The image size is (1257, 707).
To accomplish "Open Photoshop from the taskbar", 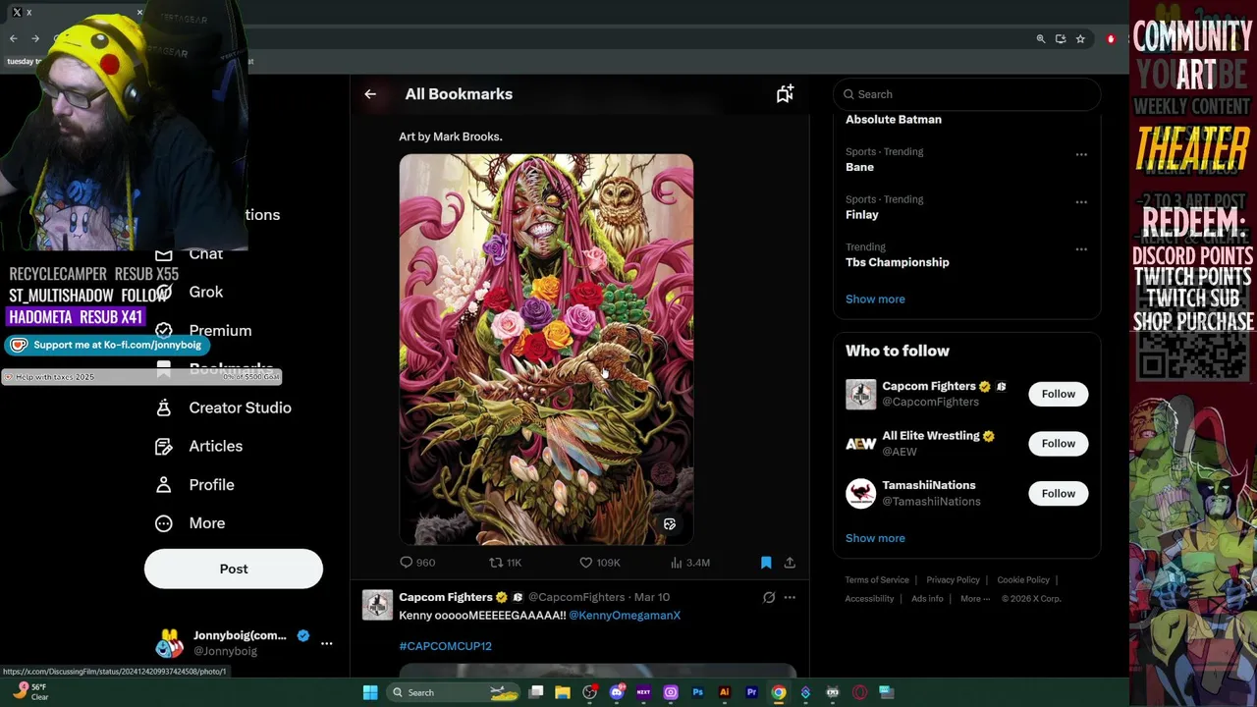I will tap(698, 692).
